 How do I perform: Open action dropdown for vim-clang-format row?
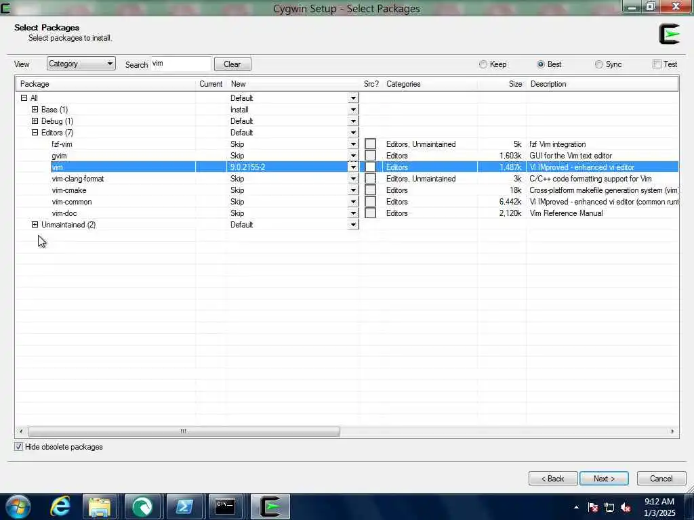click(x=352, y=179)
